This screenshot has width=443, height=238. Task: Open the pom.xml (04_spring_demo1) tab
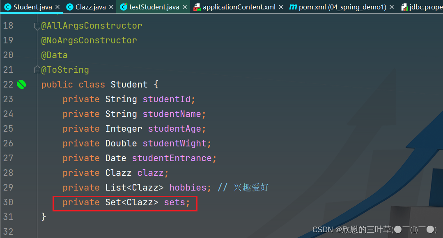pyautogui.click(x=342, y=7)
